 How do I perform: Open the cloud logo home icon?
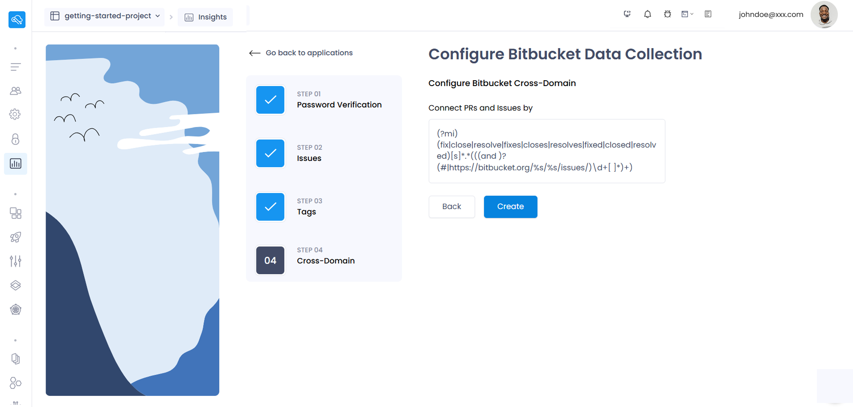tap(17, 20)
